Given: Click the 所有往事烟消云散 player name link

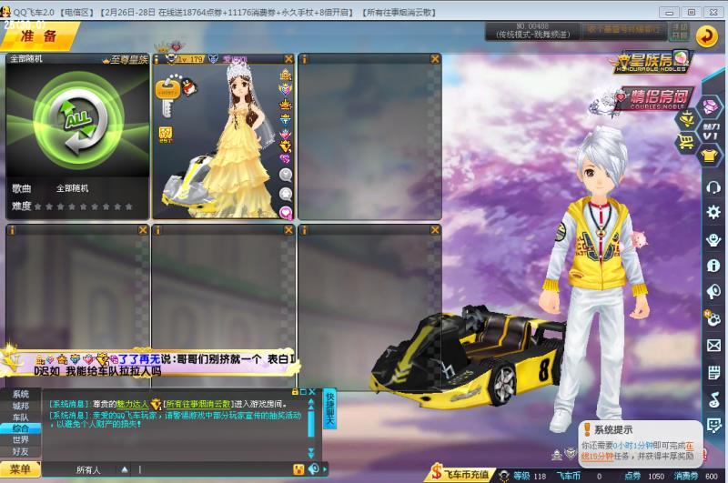Looking at the screenshot, I should (x=198, y=404).
